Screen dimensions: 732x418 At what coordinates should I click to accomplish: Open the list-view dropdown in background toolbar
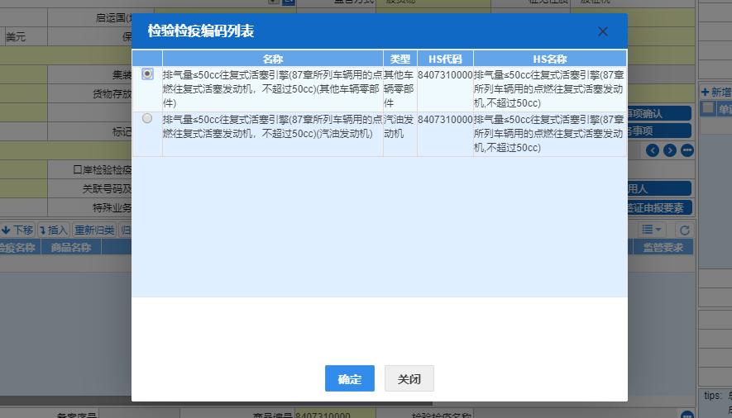tap(652, 230)
